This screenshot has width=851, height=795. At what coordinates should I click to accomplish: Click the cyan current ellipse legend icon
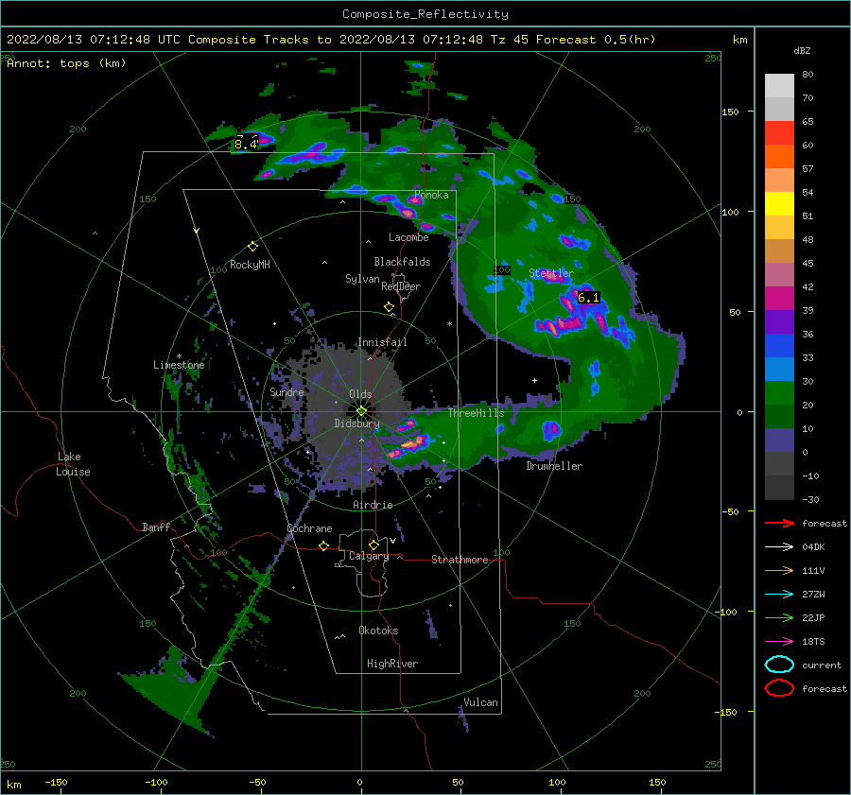pos(779,665)
